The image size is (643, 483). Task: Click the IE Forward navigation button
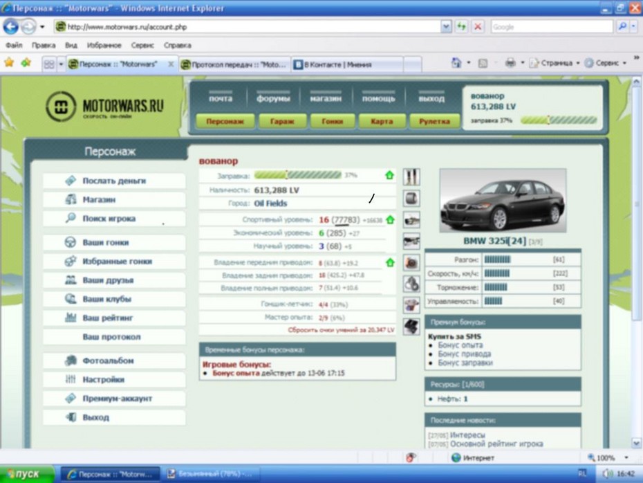tap(28, 27)
